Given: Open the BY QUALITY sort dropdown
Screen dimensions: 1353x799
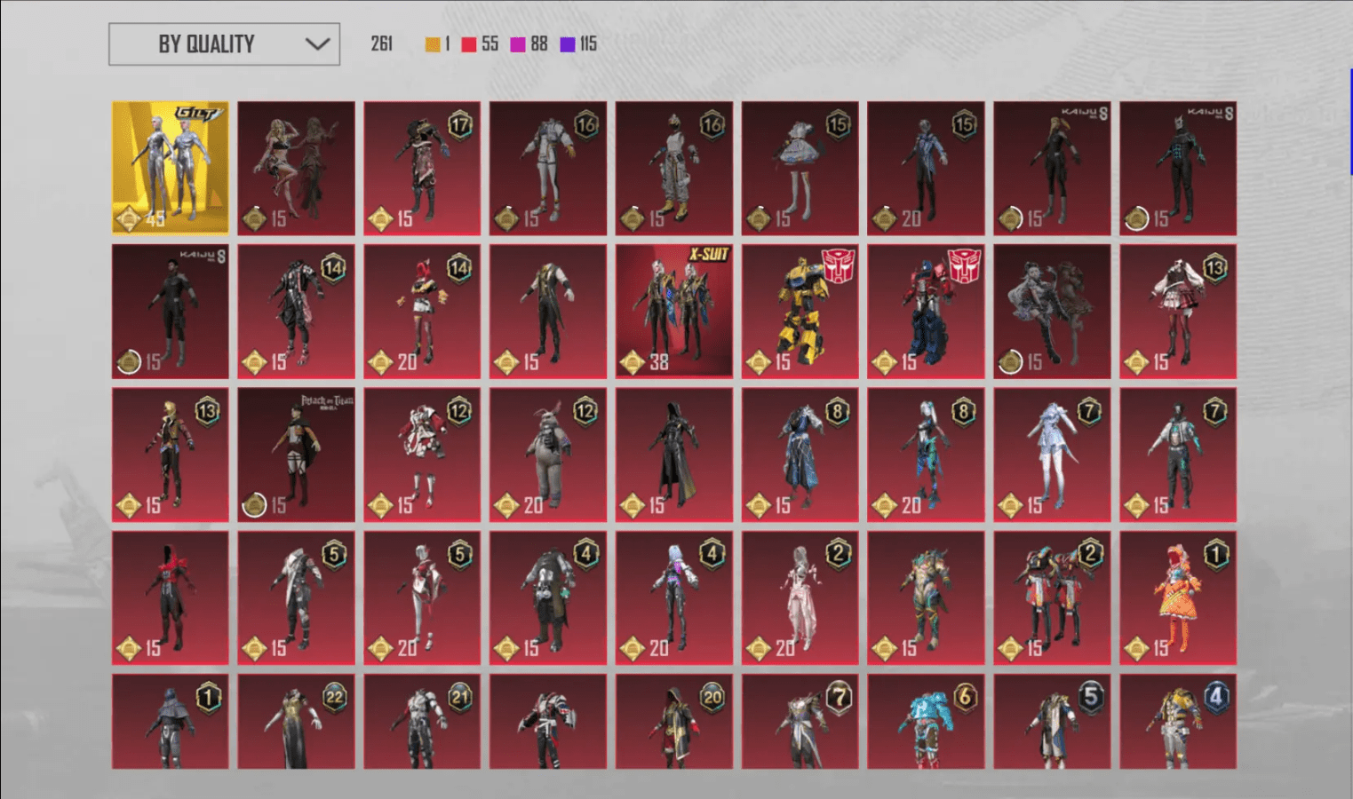Looking at the screenshot, I should pyautogui.click(x=223, y=44).
